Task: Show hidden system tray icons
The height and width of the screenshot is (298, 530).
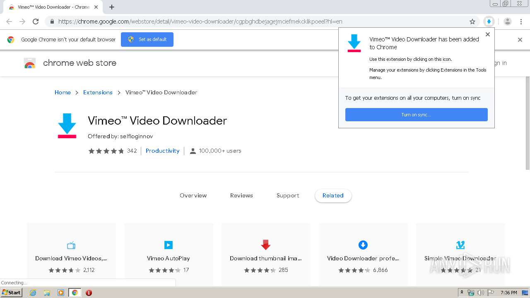Action: (x=462, y=293)
